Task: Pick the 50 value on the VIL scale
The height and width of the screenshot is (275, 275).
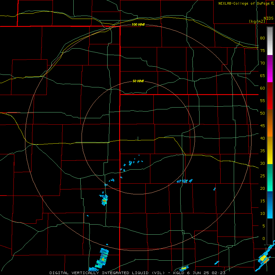Action: [x=262, y=113]
